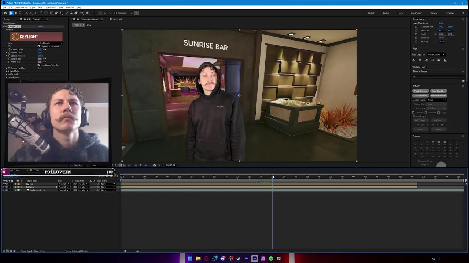This screenshot has width=469, height=263.
Task: Click the After Effects taskbar icon
Action: pos(255,259)
